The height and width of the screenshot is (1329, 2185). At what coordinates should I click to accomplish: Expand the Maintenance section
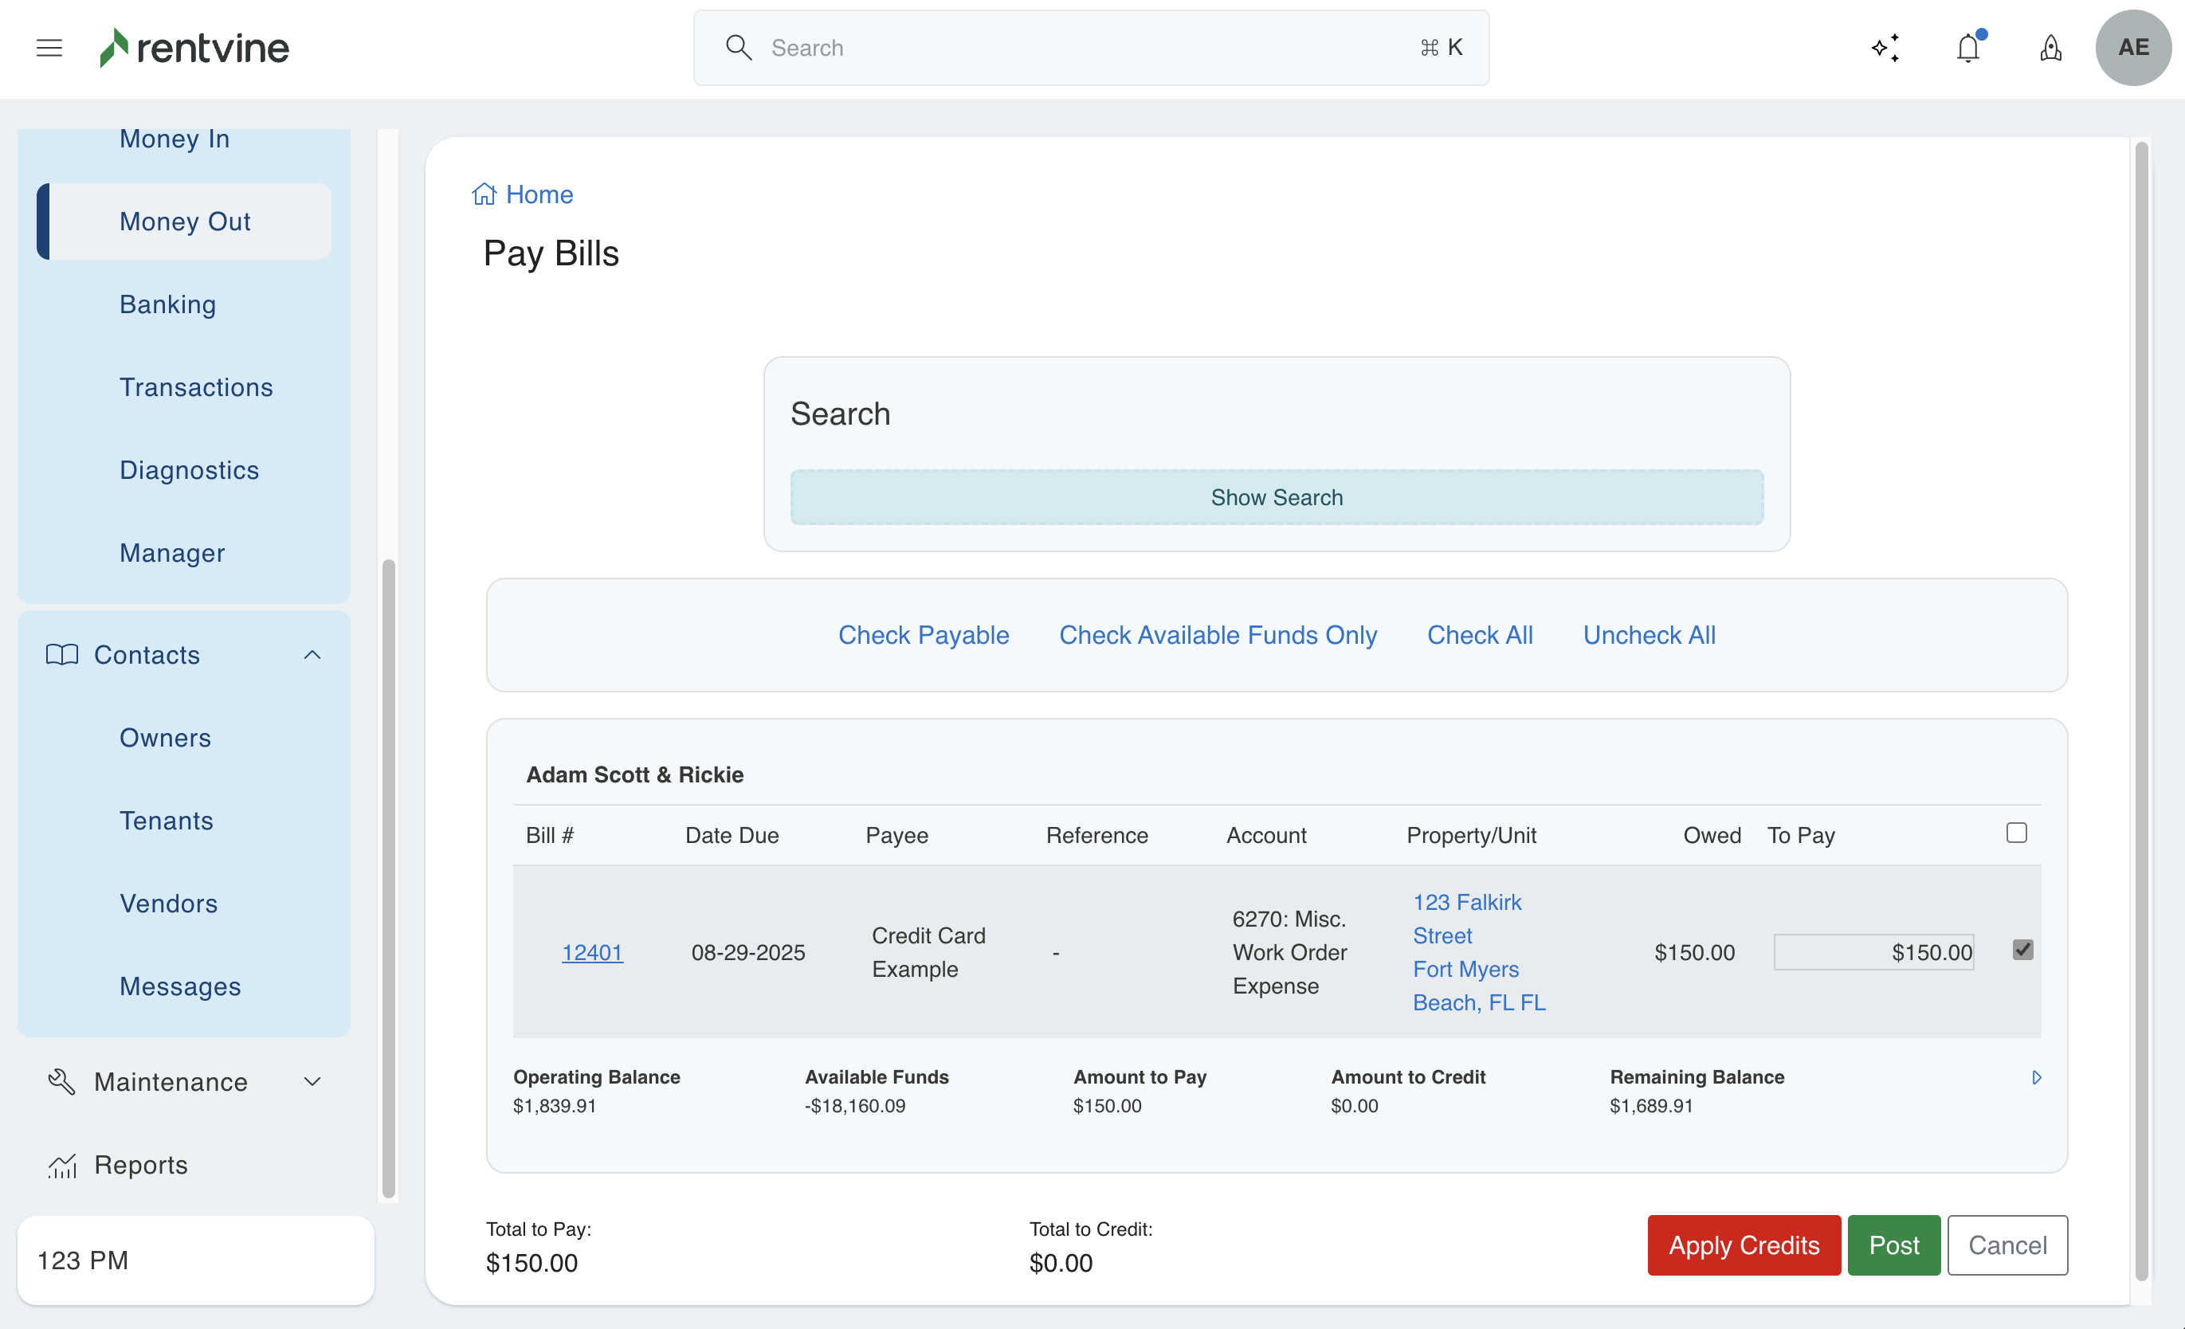312,1082
